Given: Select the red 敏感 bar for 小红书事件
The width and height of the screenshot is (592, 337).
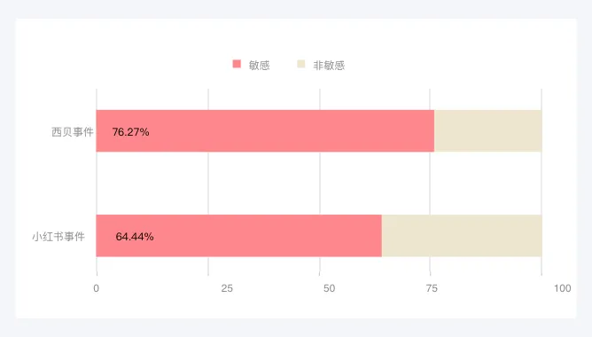Looking at the screenshot, I should [239, 236].
